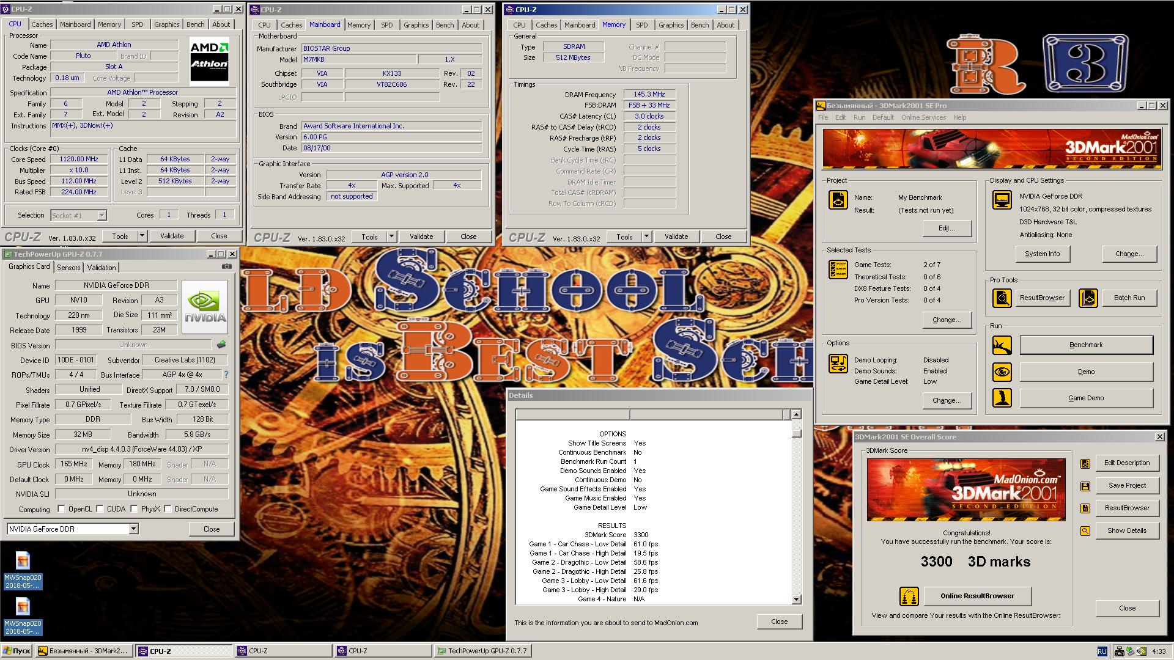Click the Online ResultBrowser button
Image resolution: width=1174 pixels, height=660 pixels.
click(x=977, y=596)
